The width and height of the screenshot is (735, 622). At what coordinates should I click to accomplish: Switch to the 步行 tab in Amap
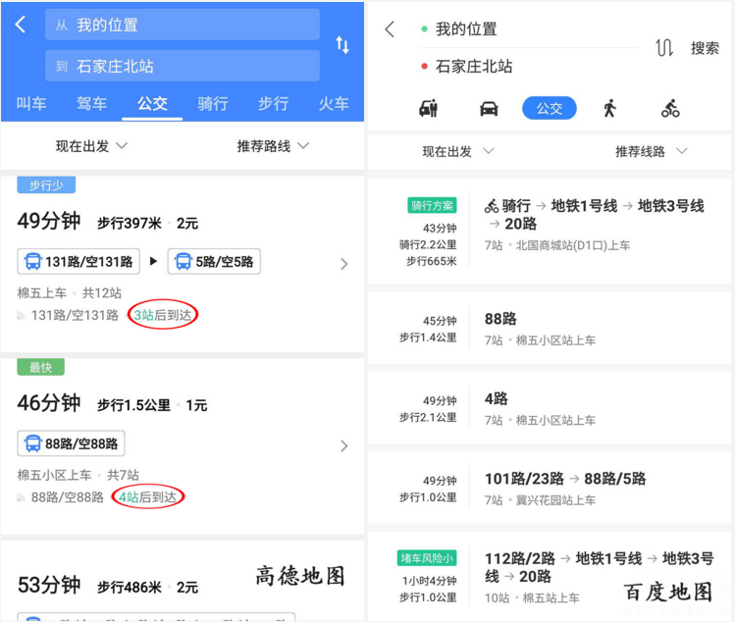click(273, 104)
